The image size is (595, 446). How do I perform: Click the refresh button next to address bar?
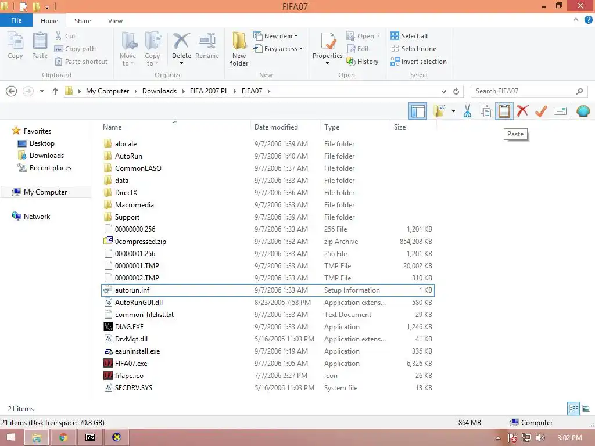(456, 91)
